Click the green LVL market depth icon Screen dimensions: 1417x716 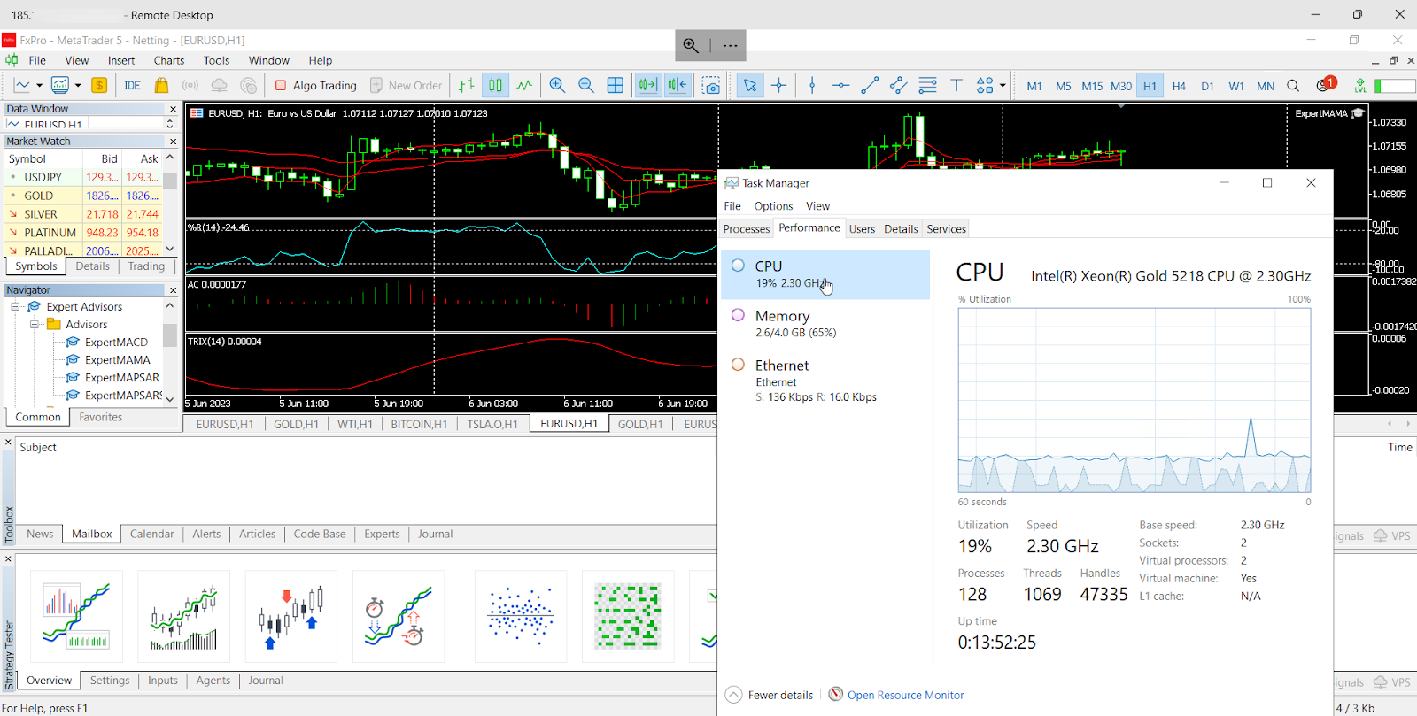coord(1360,86)
